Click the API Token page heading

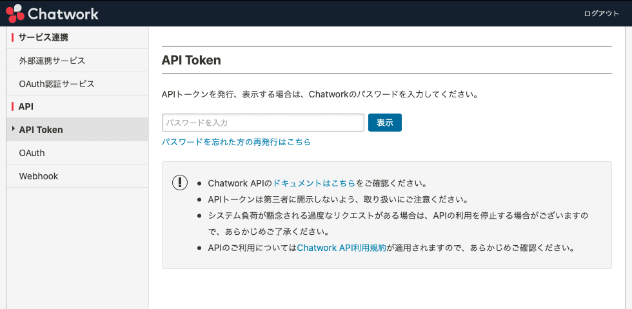[191, 61]
